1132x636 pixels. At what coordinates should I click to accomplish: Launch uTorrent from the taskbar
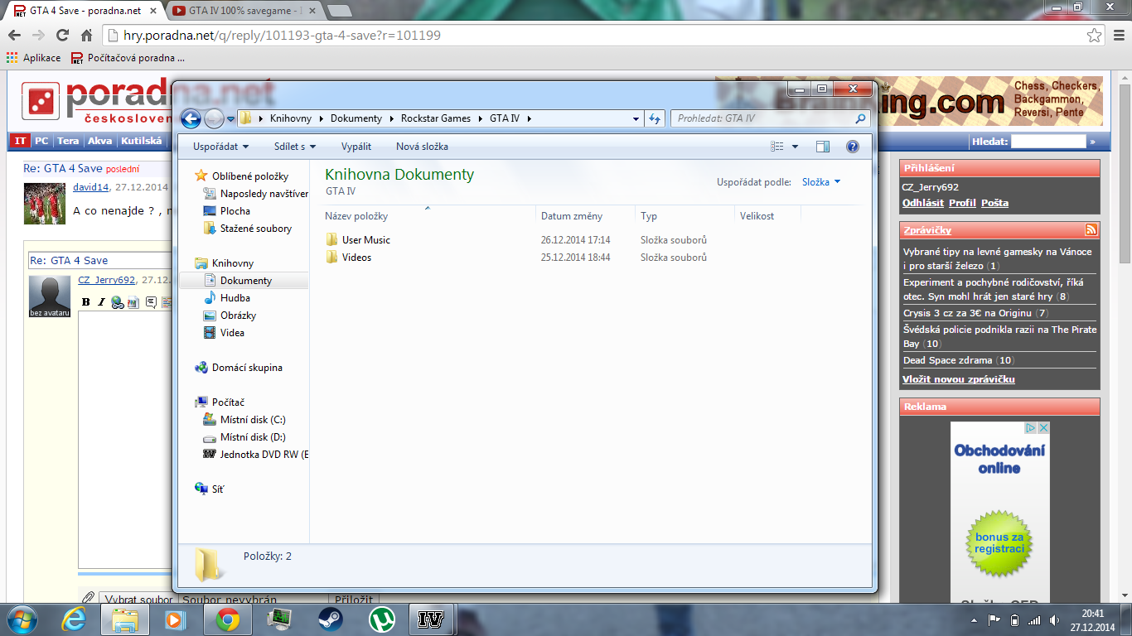coord(381,619)
